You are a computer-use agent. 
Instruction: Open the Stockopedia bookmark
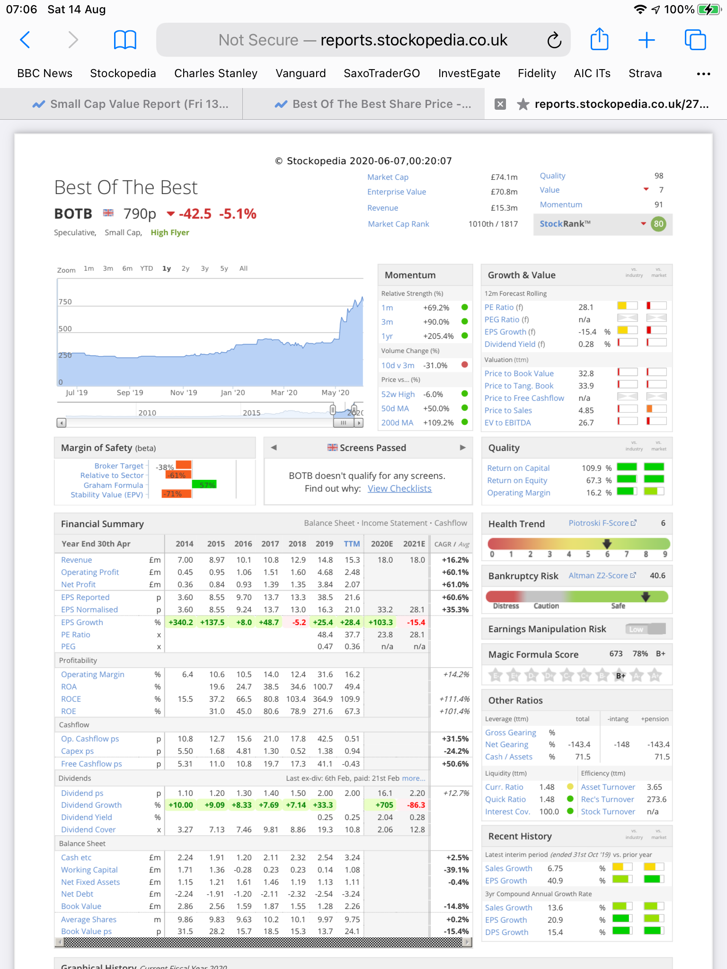tap(123, 73)
